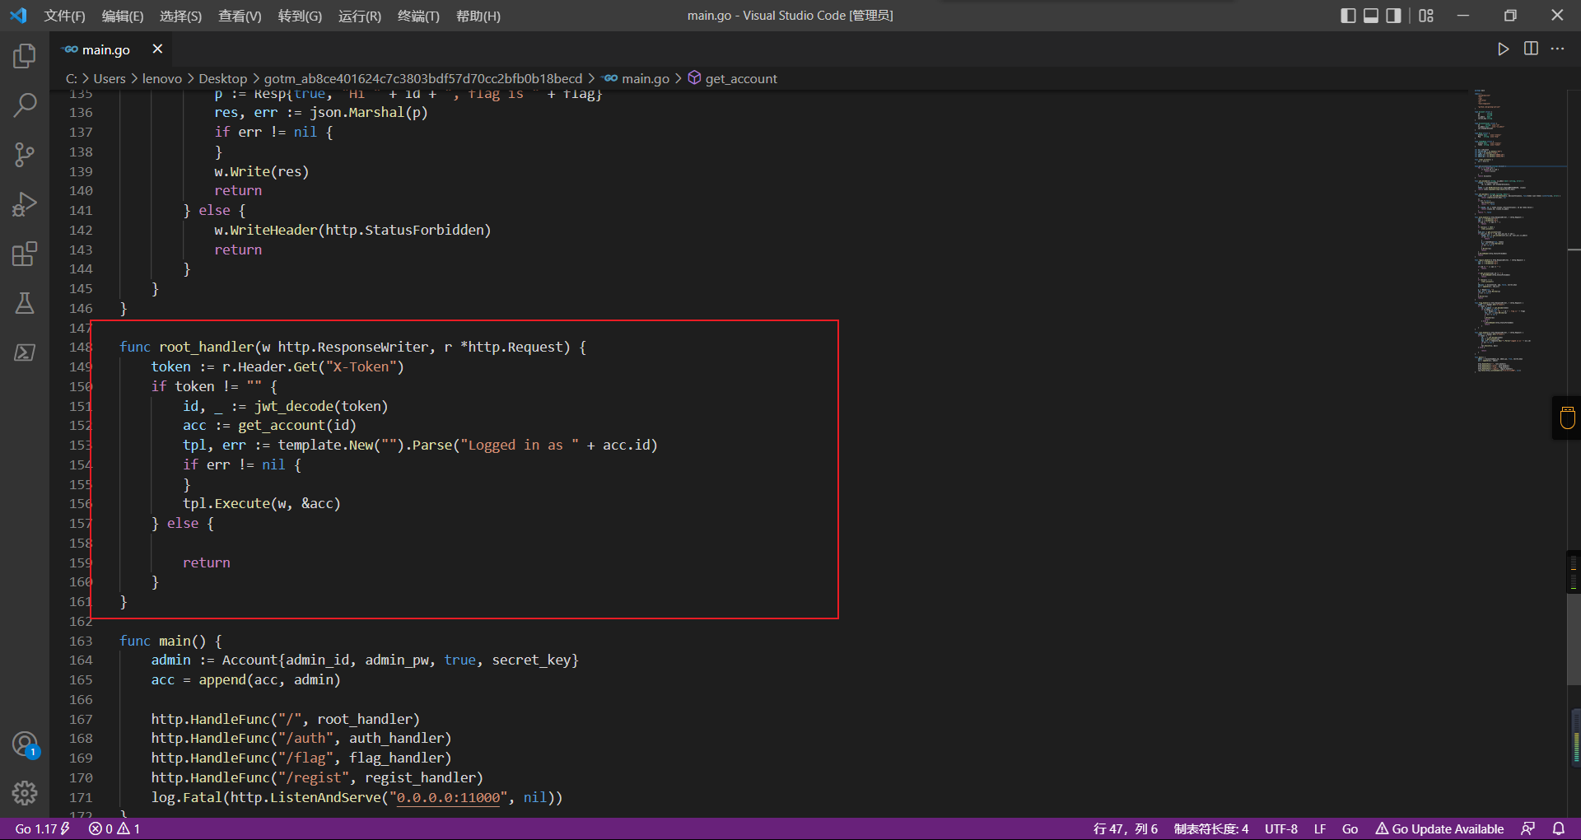1581x840 pixels.
Task: Open the Testing flask view
Action: click(25, 303)
